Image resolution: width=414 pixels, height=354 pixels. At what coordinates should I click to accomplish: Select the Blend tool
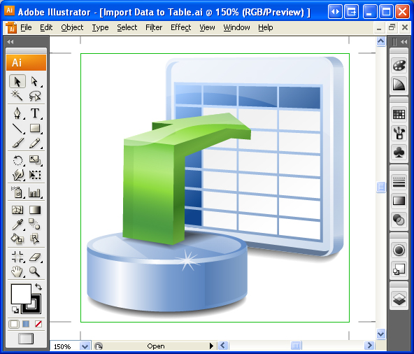35,225
